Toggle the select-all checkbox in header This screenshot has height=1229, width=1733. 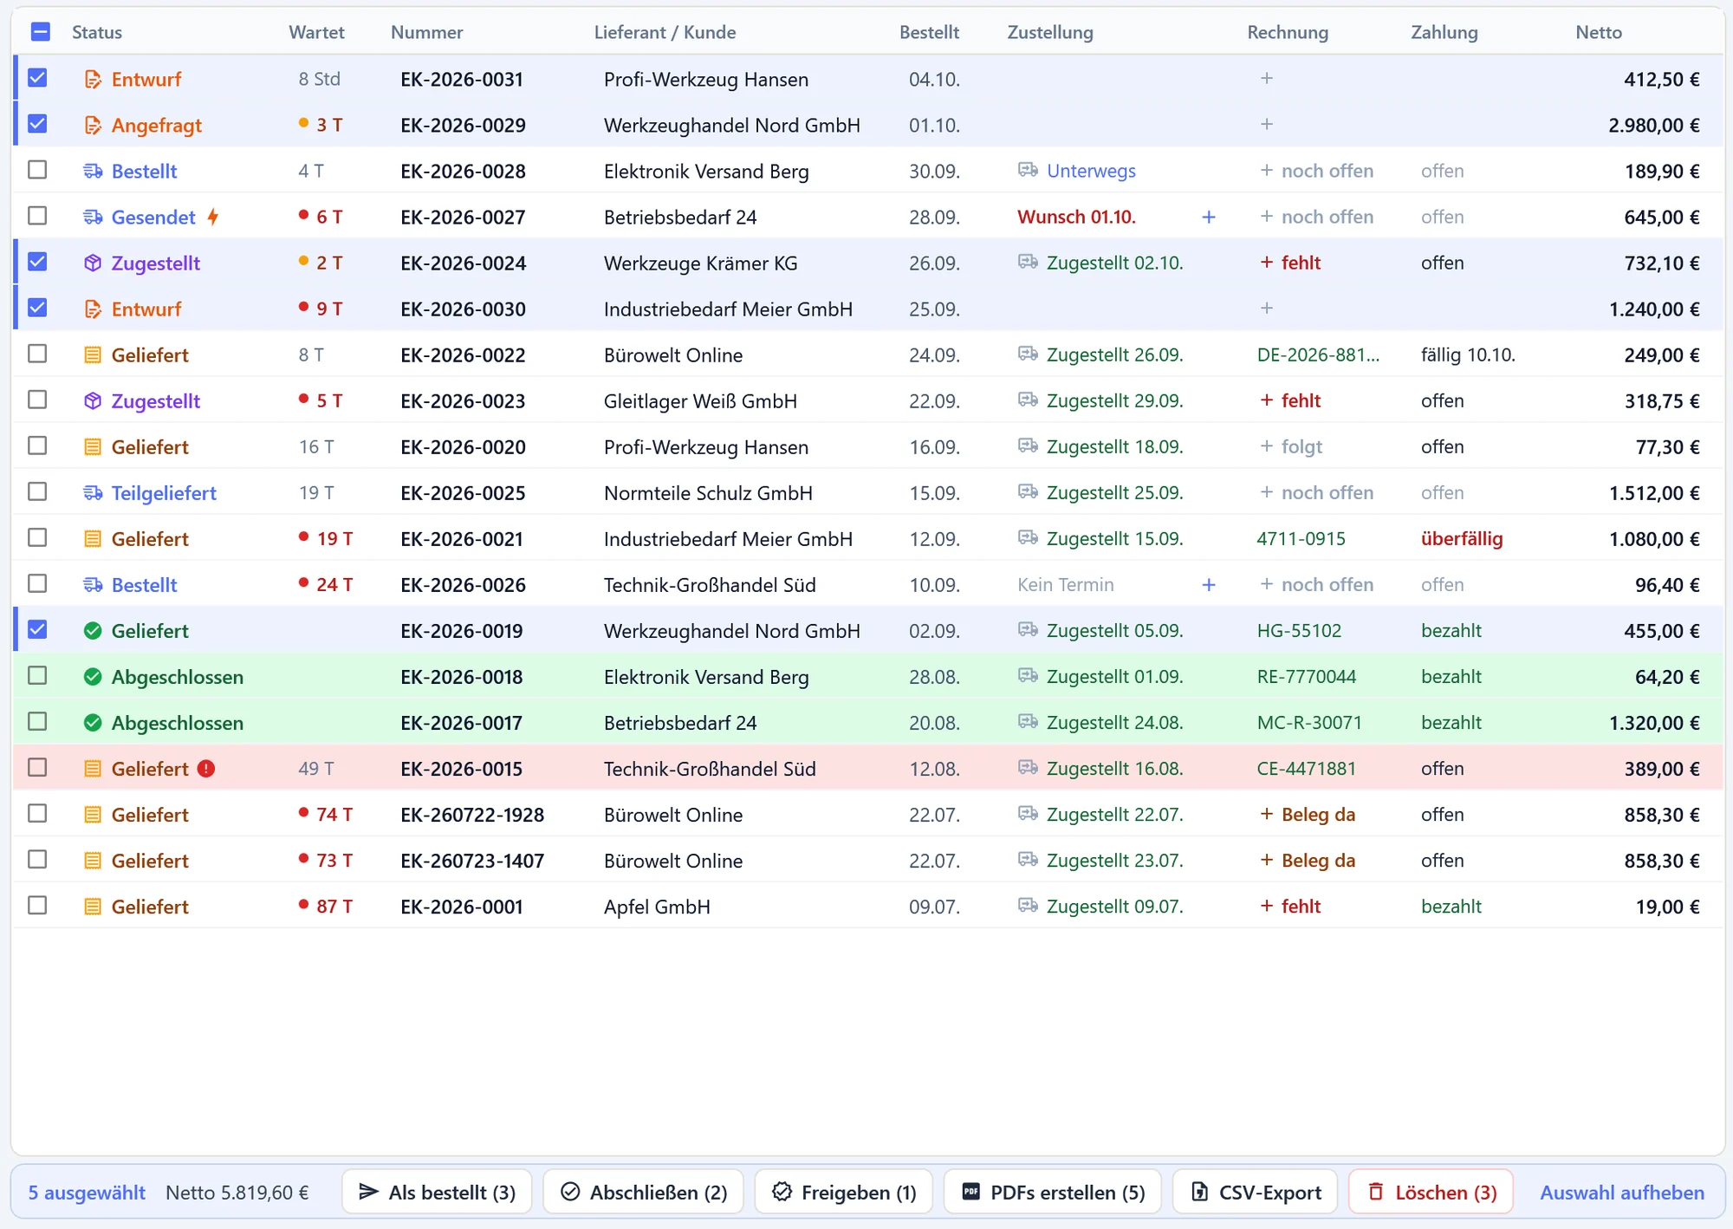click(x=41, y=32)
